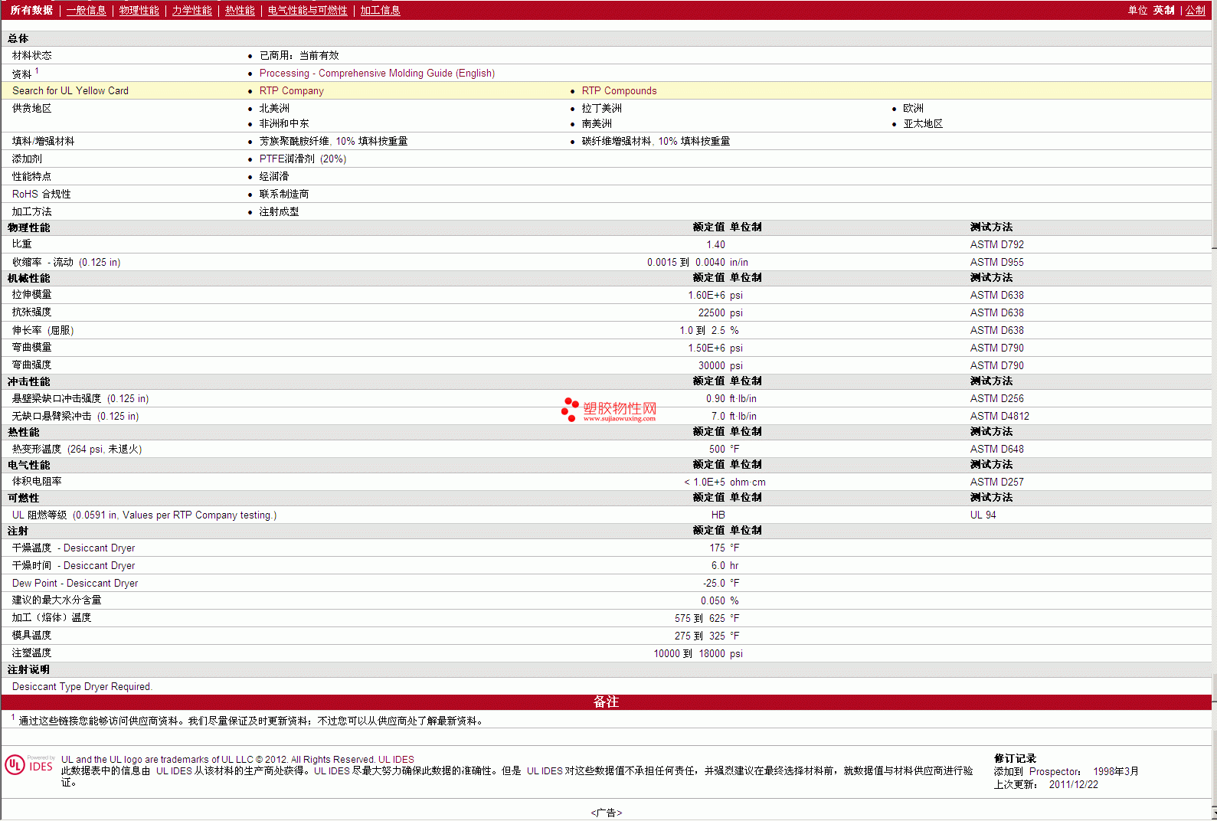1217x821 pixels.
Task: Select the 拉伸模量 row label
Action: tap(31, 295)
